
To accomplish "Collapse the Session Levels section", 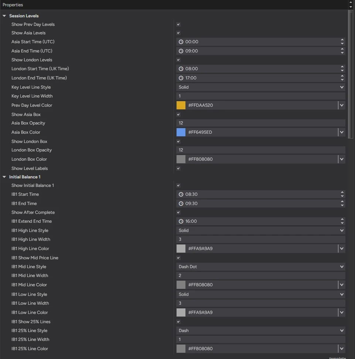I will [x=4, y=16].
